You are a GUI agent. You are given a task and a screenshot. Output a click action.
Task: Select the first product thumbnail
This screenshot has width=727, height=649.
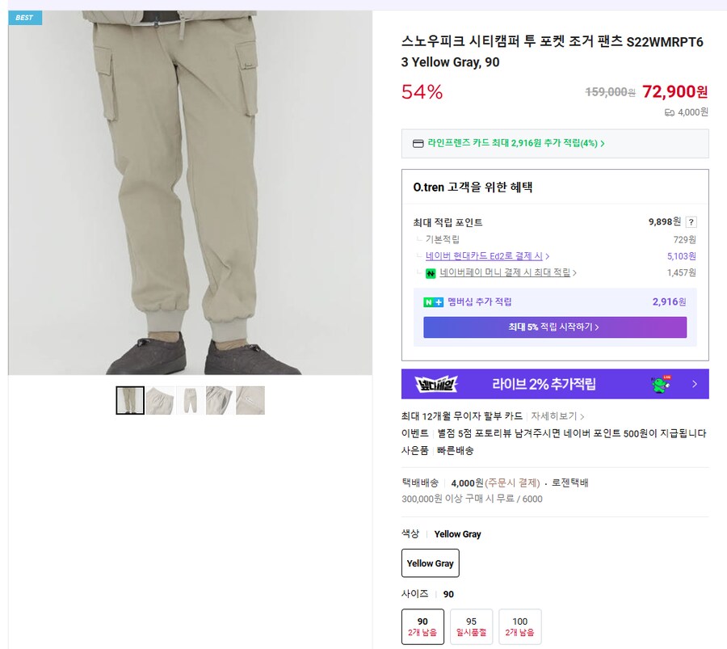click(129, 400)
